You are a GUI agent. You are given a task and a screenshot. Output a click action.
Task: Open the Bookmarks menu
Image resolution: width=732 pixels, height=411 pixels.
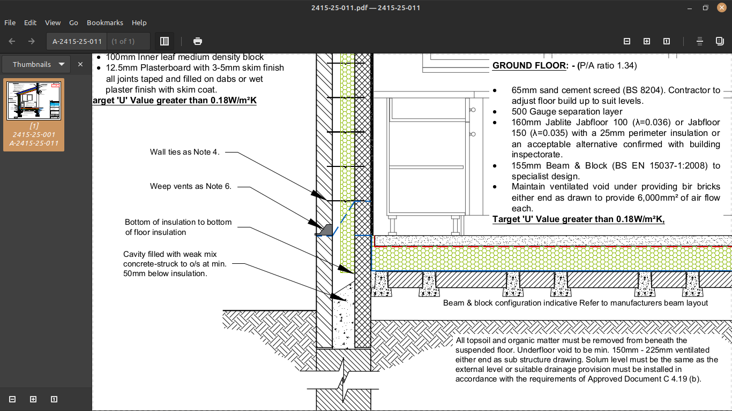coord(105,22)
